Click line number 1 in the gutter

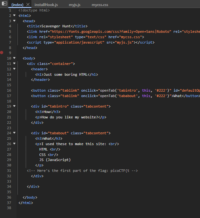pos(10,10)
